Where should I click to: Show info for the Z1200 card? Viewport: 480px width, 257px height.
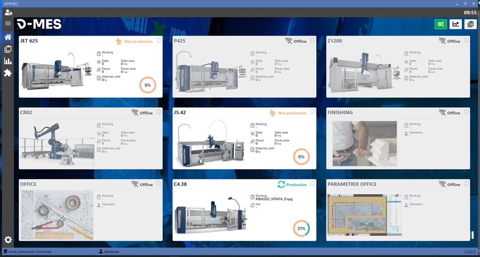coord(466,40)
